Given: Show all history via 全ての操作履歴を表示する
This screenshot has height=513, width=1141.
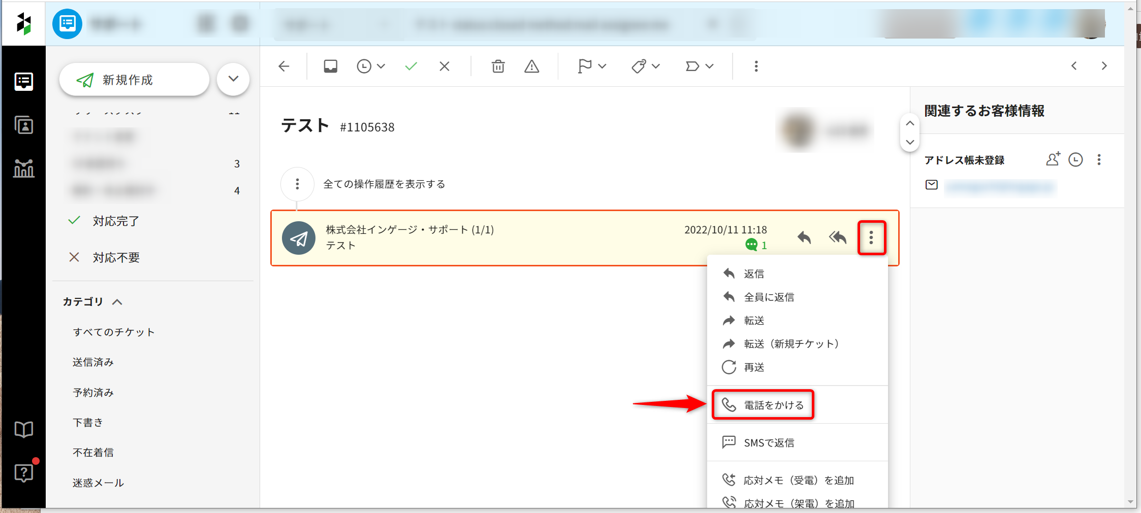Looking at the screenshot, I should 384,184.
